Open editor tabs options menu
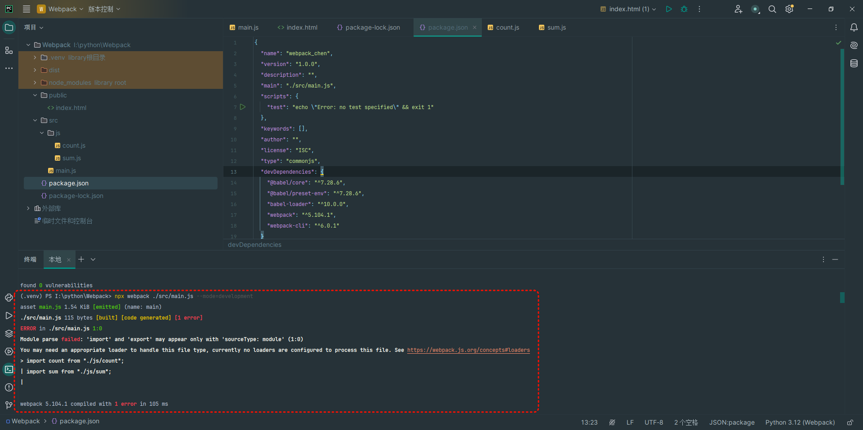This screenshot has height=430, width=863. point(836,27)
